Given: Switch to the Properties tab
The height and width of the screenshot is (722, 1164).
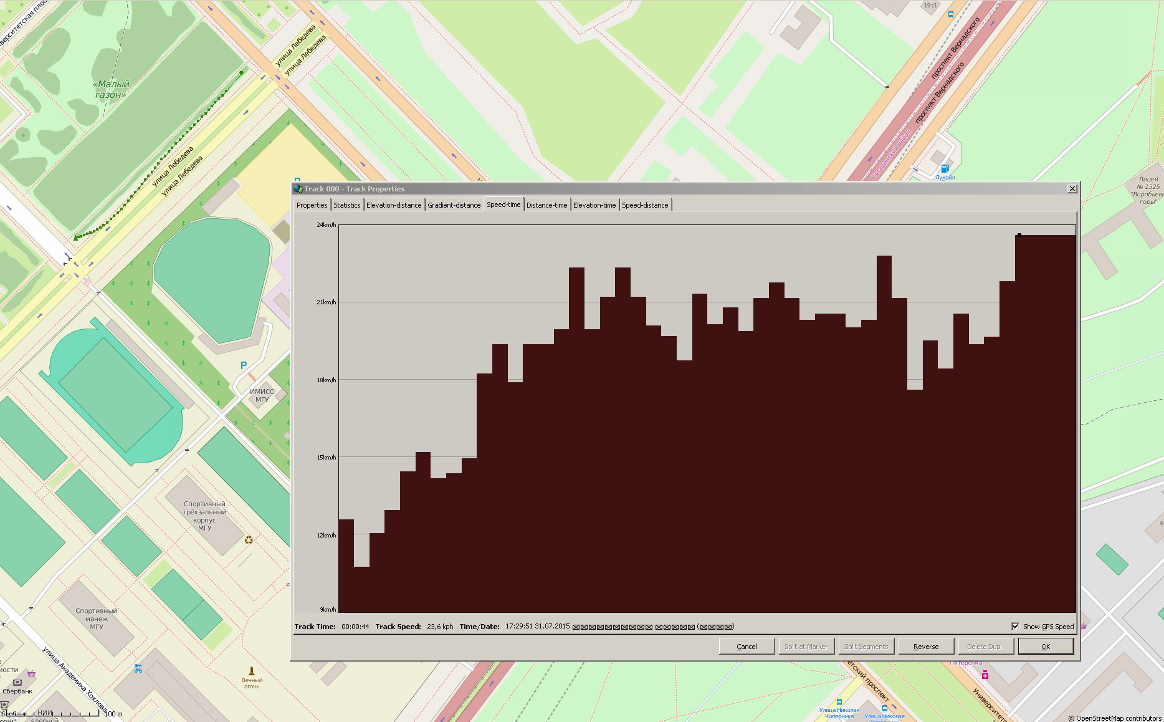Looking at the screenshot, I should tap(312, 205).
